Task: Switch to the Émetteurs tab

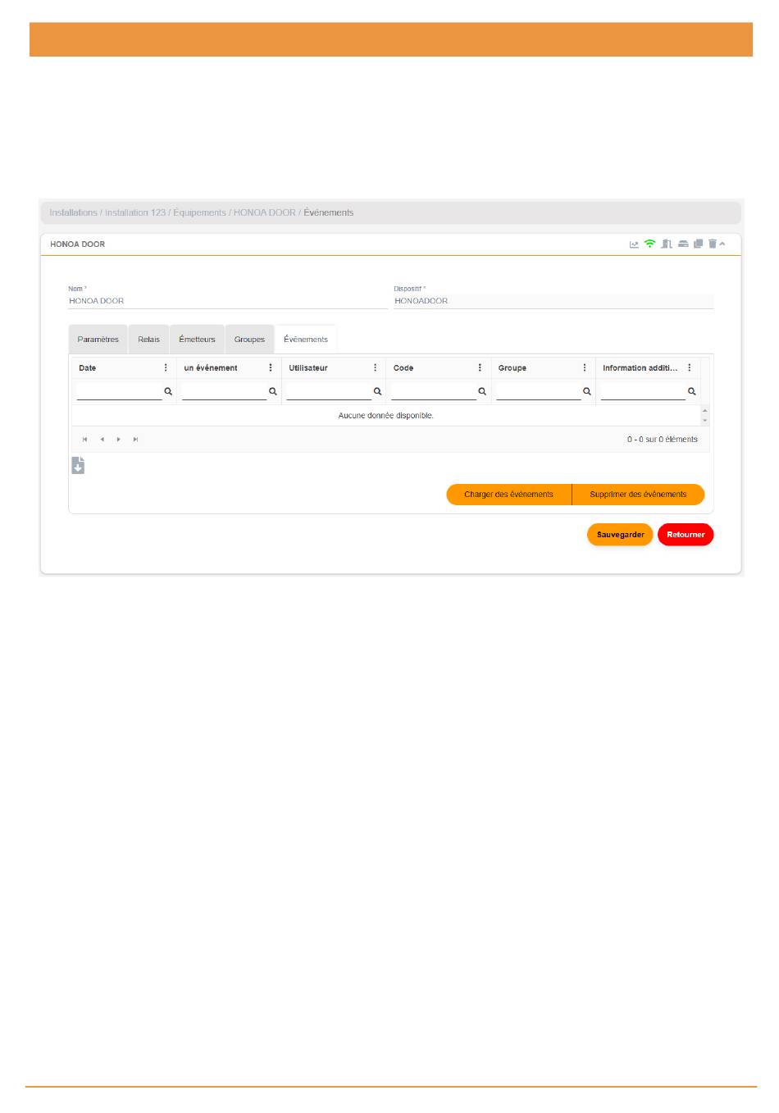Action: [198, 340]
